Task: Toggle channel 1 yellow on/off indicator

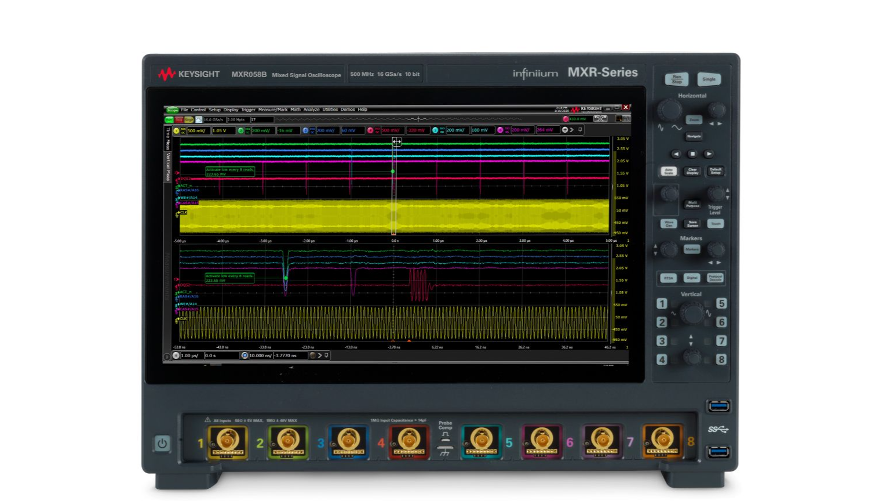Action: pyautogui.click(x=177, y=130)
